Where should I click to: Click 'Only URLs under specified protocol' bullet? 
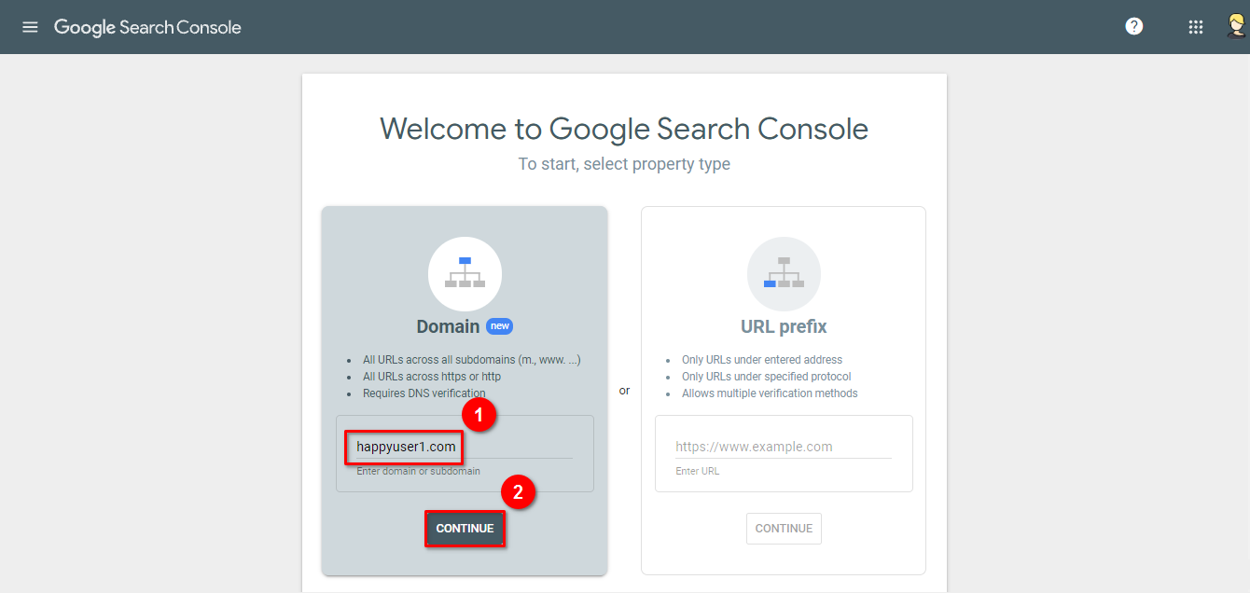tap(767, 377)
